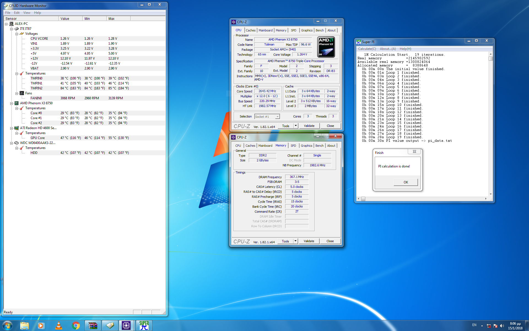The width and height of the screenshot is (529, 331).
Task: Open the Windows Start menu orb
Action: coord(7,325)
